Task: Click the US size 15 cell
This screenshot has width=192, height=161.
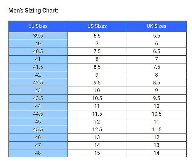Action: click(x=97, y=153)
